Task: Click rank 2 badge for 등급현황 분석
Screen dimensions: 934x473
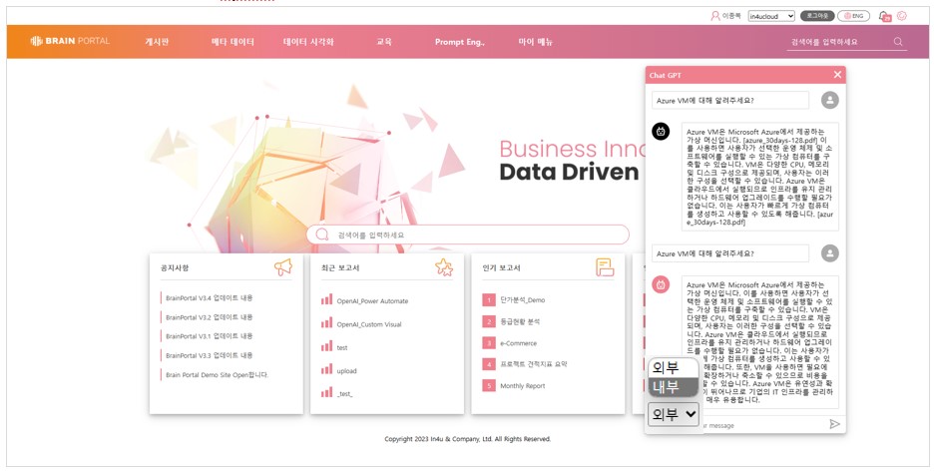Action: (488, 321)
